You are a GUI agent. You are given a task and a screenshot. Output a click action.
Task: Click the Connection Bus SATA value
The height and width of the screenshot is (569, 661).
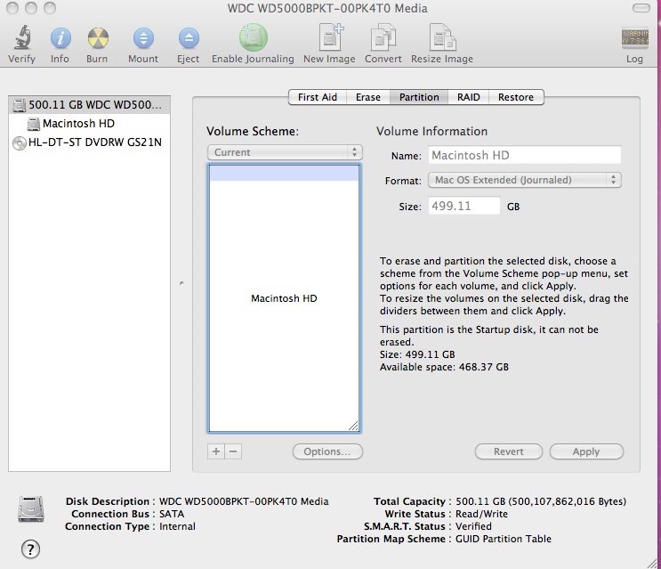pyautogui.click(x=172, y=514)
